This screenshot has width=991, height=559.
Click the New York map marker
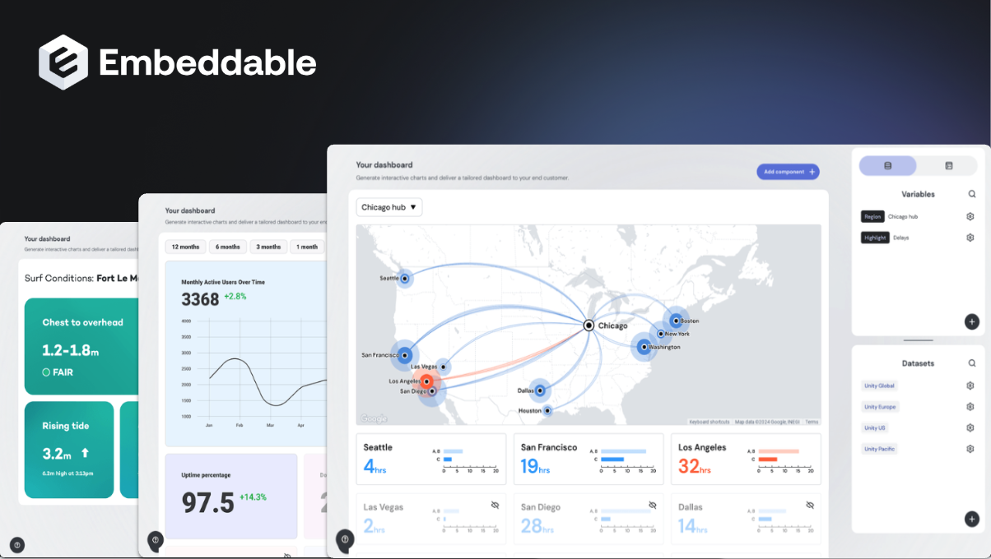point(661,334)
